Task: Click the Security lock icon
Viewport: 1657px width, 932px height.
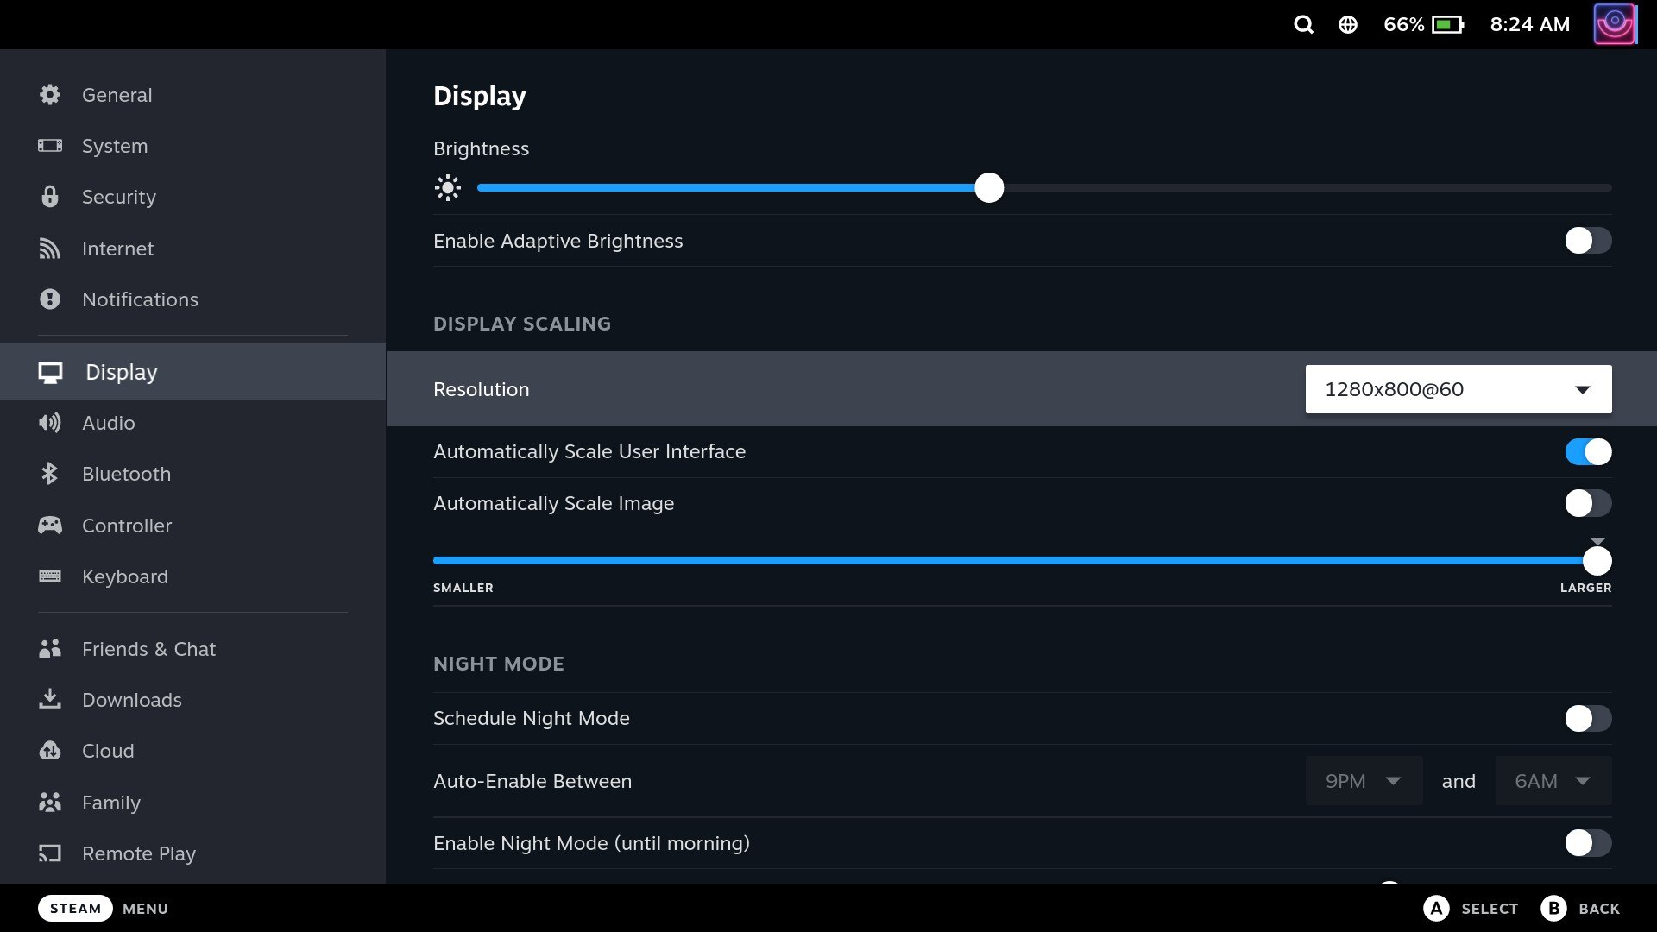Action: 50,197
